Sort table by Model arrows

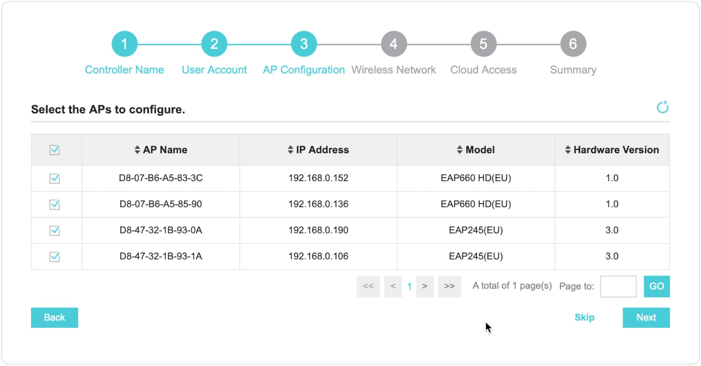coord(460,150)
